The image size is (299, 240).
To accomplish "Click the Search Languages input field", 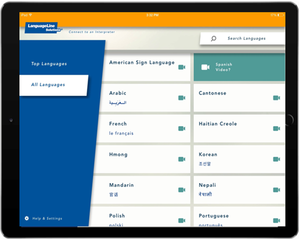I will 247,38.
